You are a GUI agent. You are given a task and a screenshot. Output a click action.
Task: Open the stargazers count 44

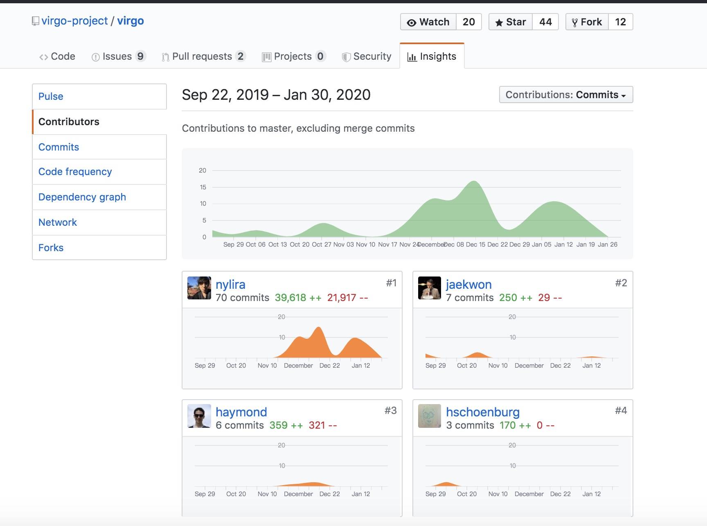click(545, 22)
